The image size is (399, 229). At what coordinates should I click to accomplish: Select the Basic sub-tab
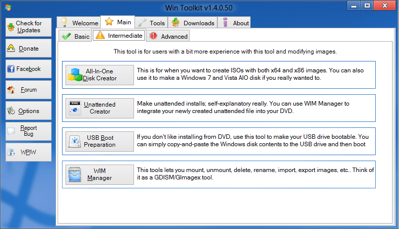[x=75, y=36]
